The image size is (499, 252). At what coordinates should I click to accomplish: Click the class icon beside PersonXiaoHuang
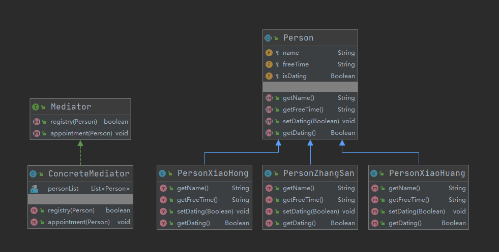pos(374,173)
